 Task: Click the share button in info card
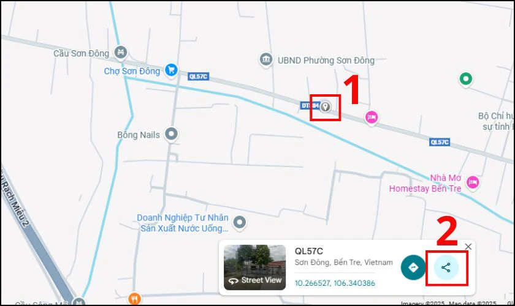(x=446, y=267)
